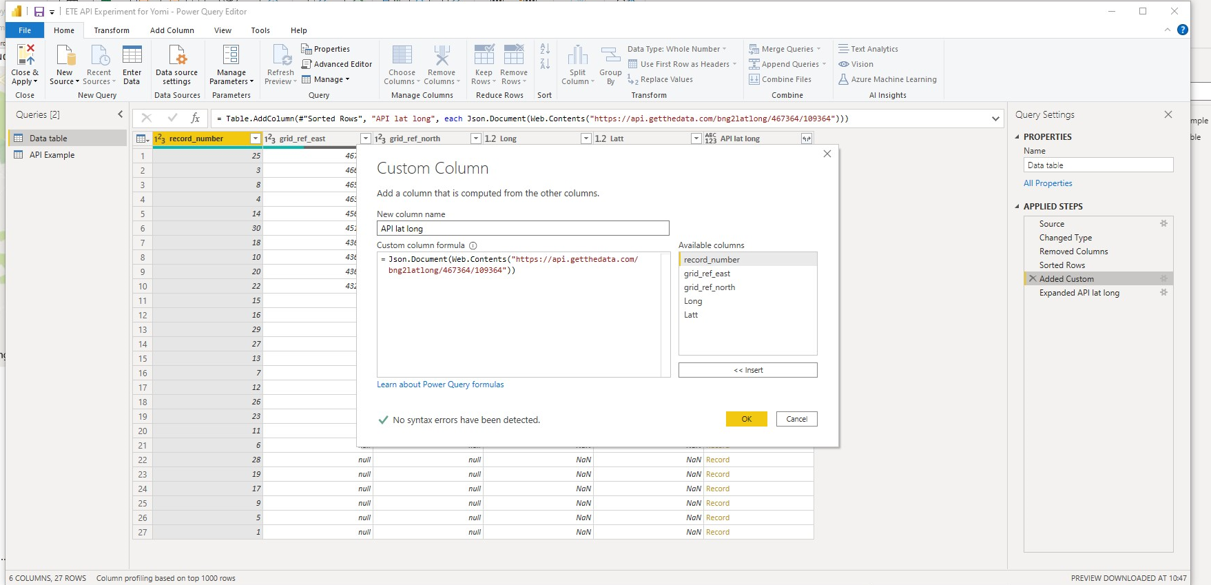Click the OK button in dialog

pos(746,419)
